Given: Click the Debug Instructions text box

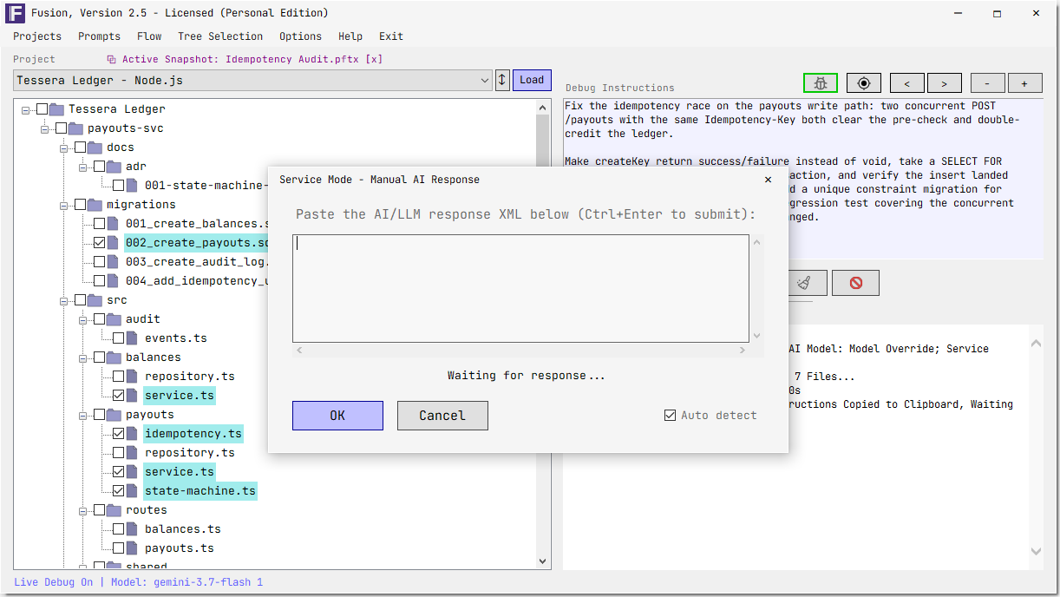Looking at the screenshot, I should [x=803, y=178].
